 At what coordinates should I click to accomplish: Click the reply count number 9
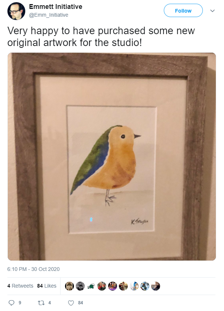[20, 303]
